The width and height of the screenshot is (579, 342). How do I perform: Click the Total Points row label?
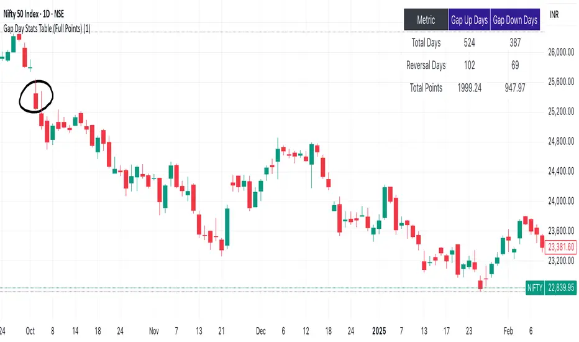(426, 88)
